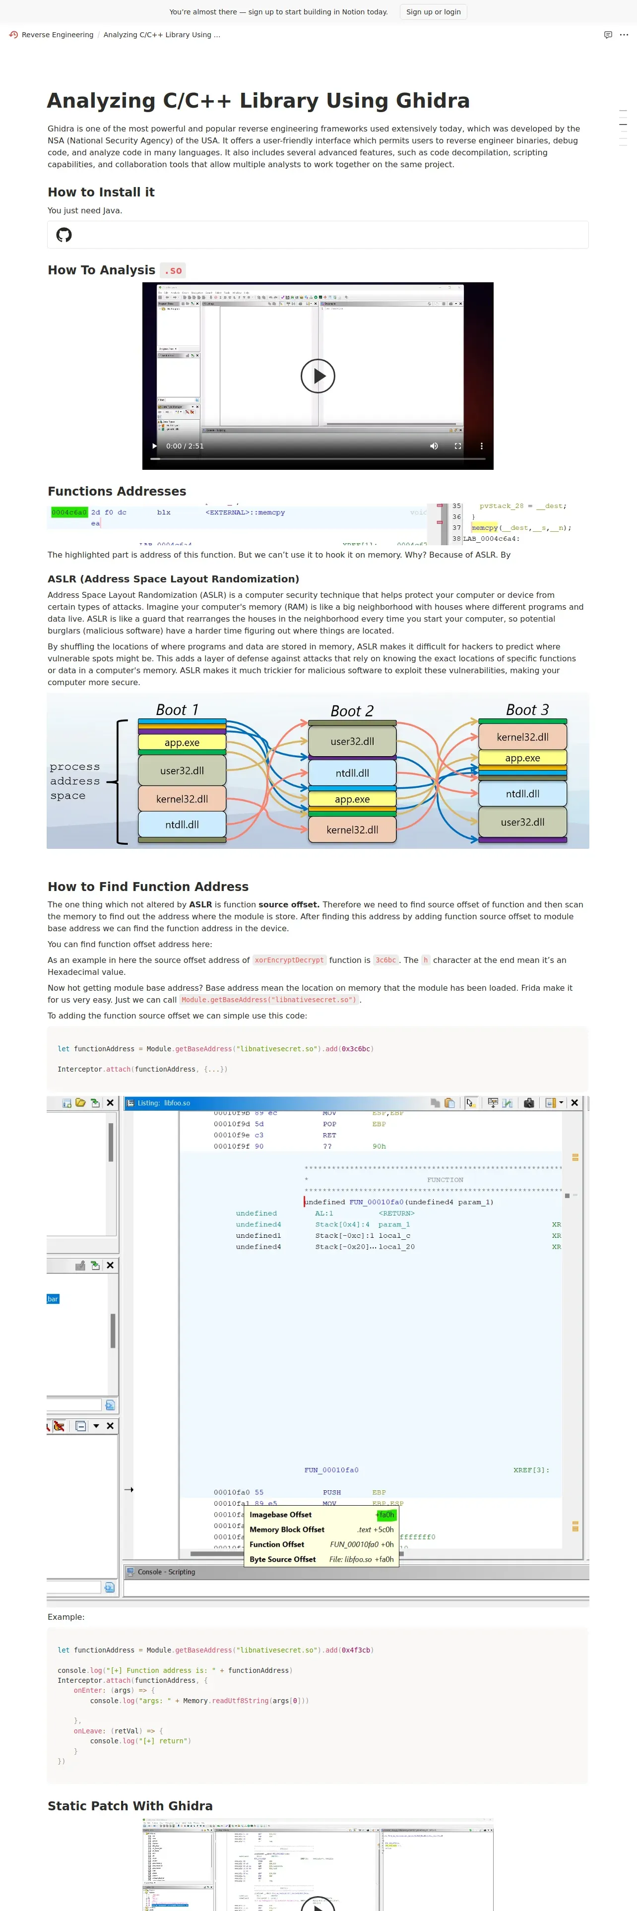Click the xorEncryptDecrypt inline code
Screen dimensions: 637x1911
click(289, 960)
